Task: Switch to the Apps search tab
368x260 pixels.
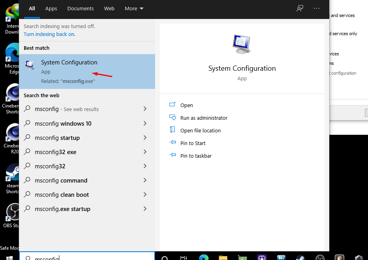Action: (51, 8)
